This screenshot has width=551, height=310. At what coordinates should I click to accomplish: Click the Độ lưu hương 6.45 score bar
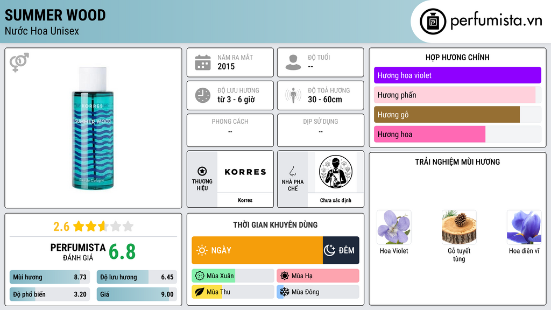[x=137, y=277]
